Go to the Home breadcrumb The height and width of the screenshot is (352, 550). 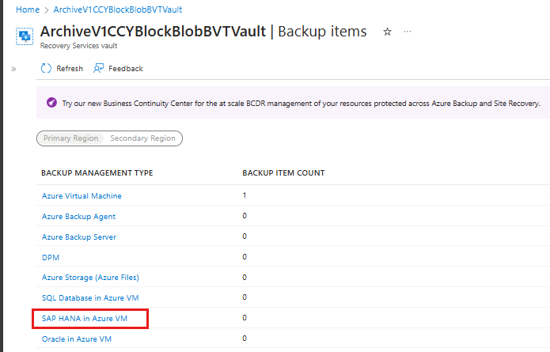click(x=28, y=9)
